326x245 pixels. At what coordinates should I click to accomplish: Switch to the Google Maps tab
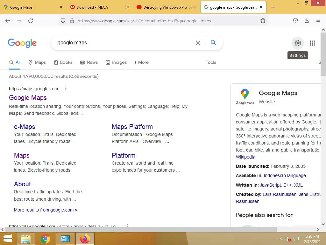click(32, 7)
